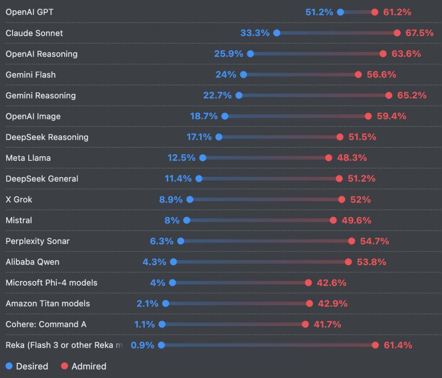
Task: Click Gemini Flash's 24% desired dot
Action: [244, 74]
